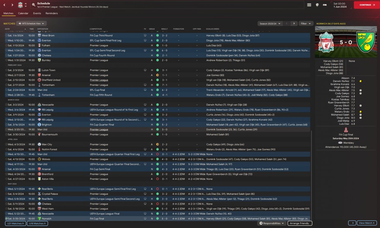Switch to the Calendar tab

click(23, 13)
